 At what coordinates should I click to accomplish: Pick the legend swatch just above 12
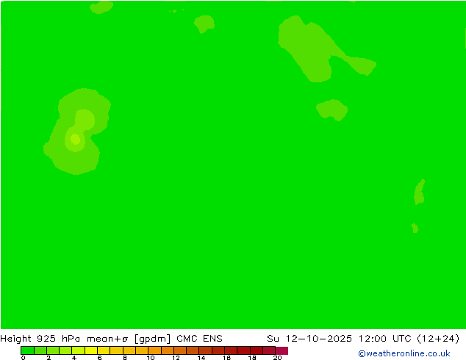click(x=180, y=350)
